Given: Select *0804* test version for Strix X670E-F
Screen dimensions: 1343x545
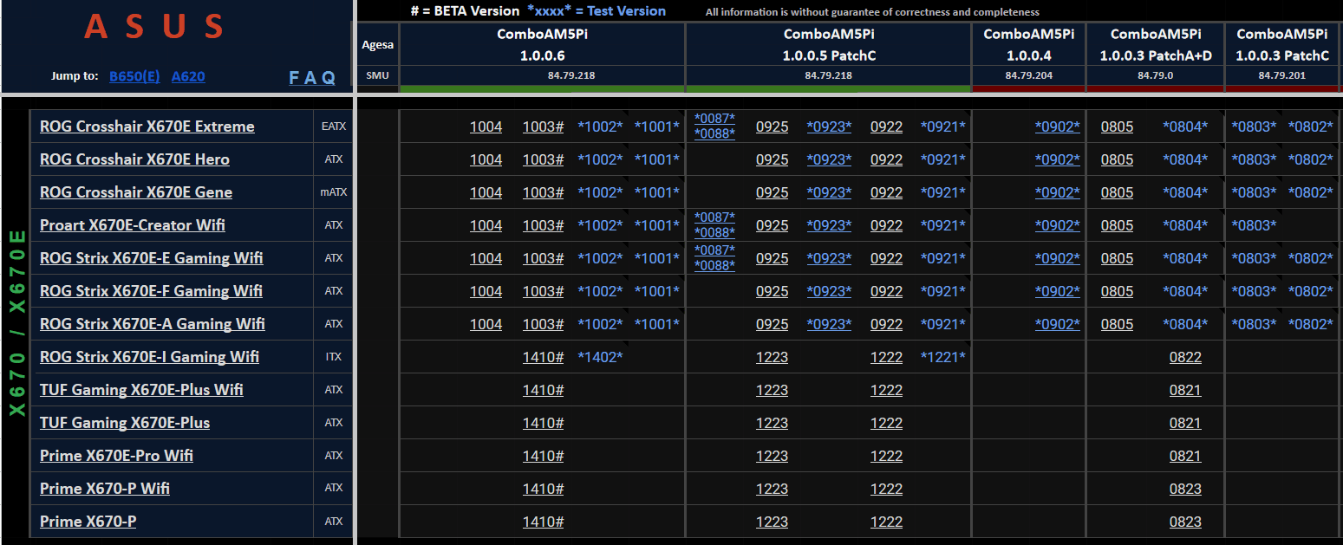Looking at the screenshot, I should tap(1185, 291).
